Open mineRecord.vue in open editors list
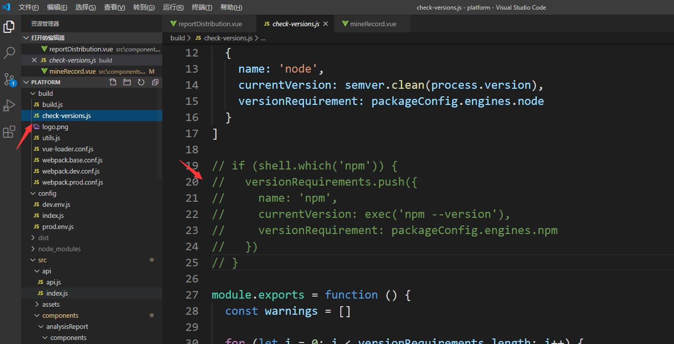 tap(92, 71)
